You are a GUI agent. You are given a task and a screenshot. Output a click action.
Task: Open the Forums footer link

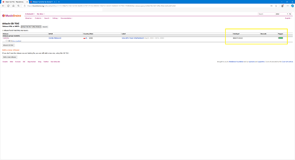coord(18,62)
